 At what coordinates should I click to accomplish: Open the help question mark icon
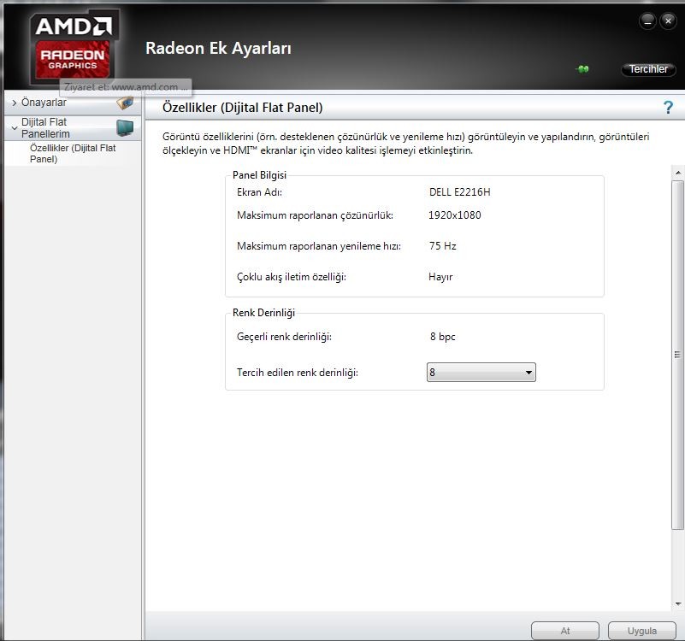coord(668,108)
